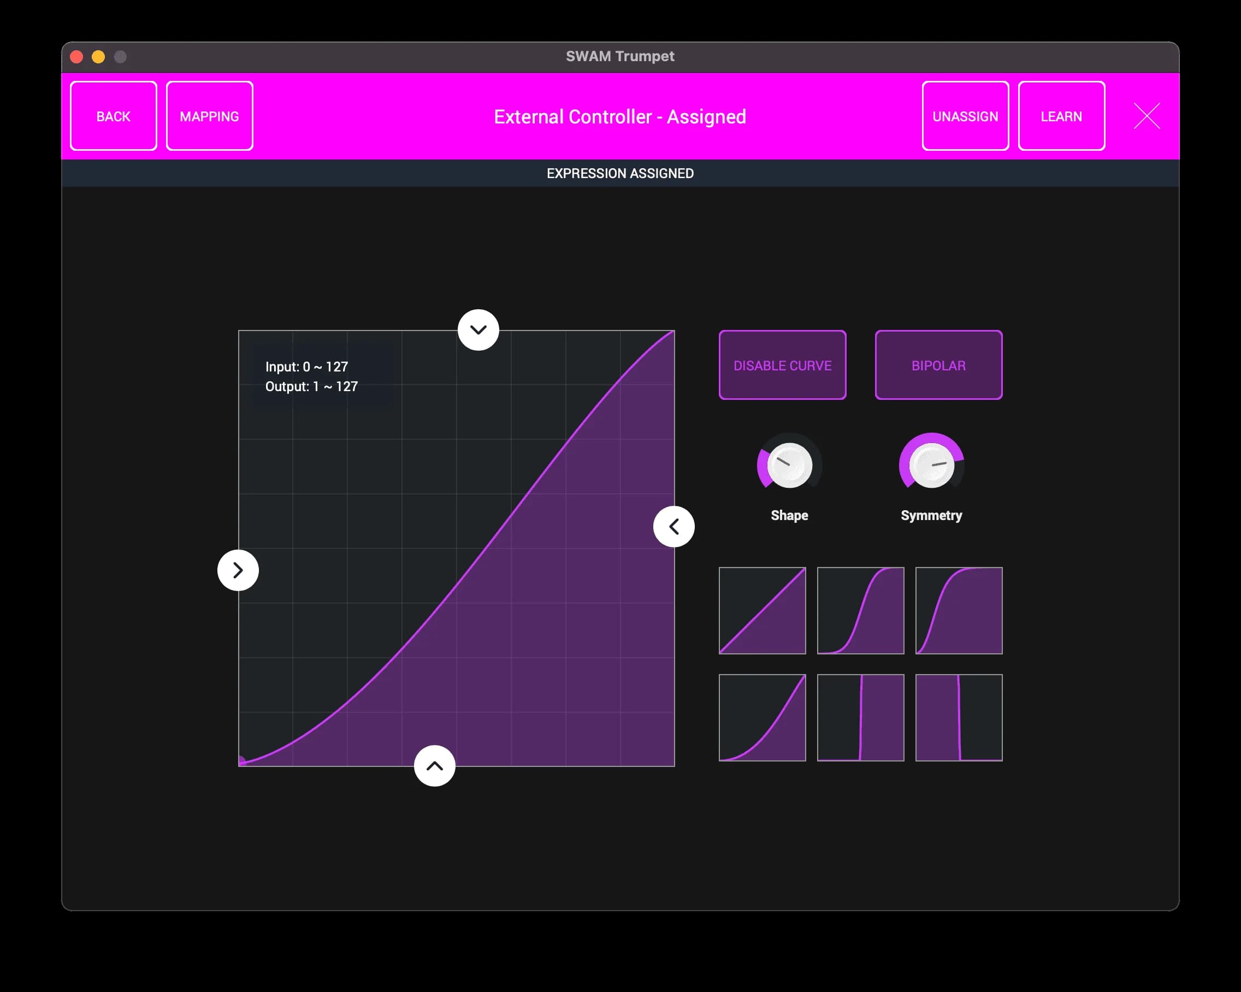Click the X icon in the pink header
Viewport: 1241px width, 992px height.
point(1147,116)
